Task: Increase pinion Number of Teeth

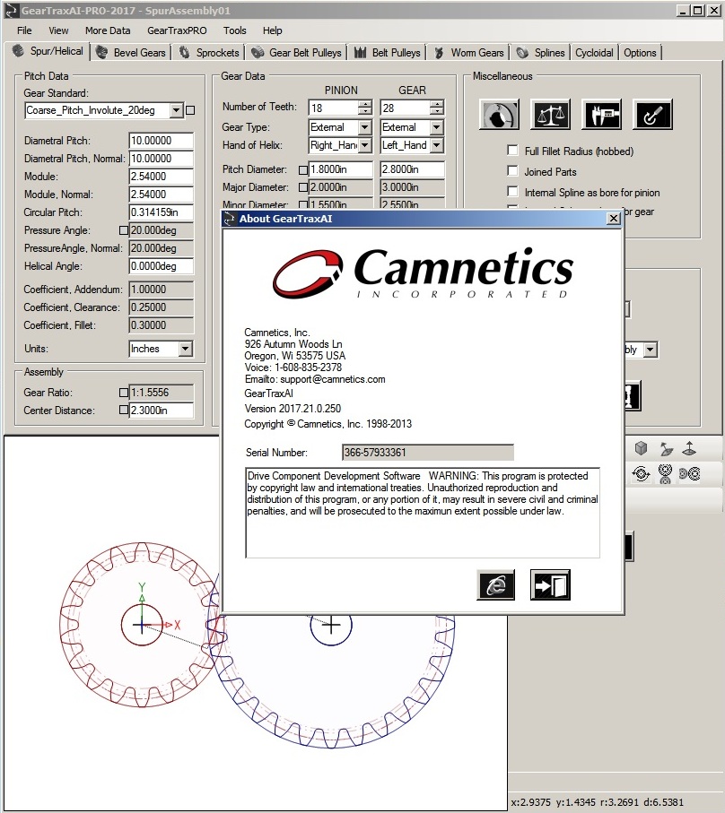Action: 365,104
